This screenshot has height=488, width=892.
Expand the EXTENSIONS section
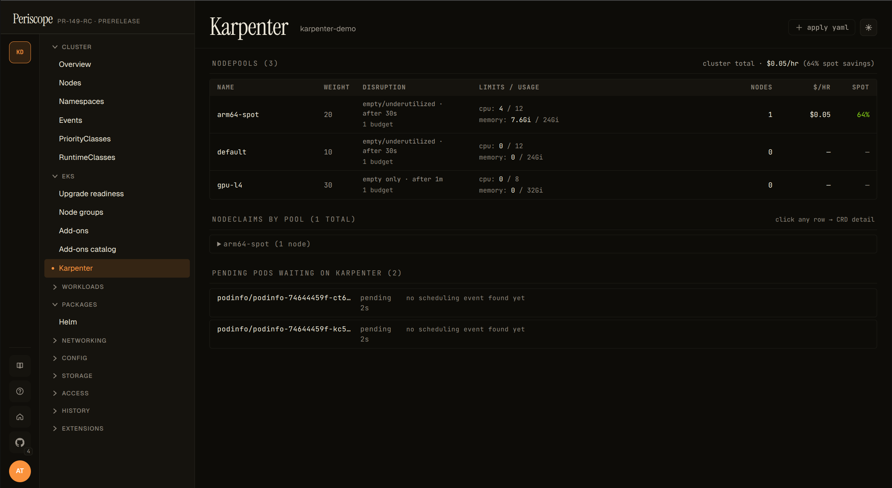[79, 428]
